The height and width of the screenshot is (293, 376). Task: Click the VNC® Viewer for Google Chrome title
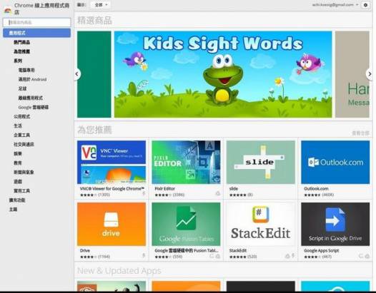point(112,189)
